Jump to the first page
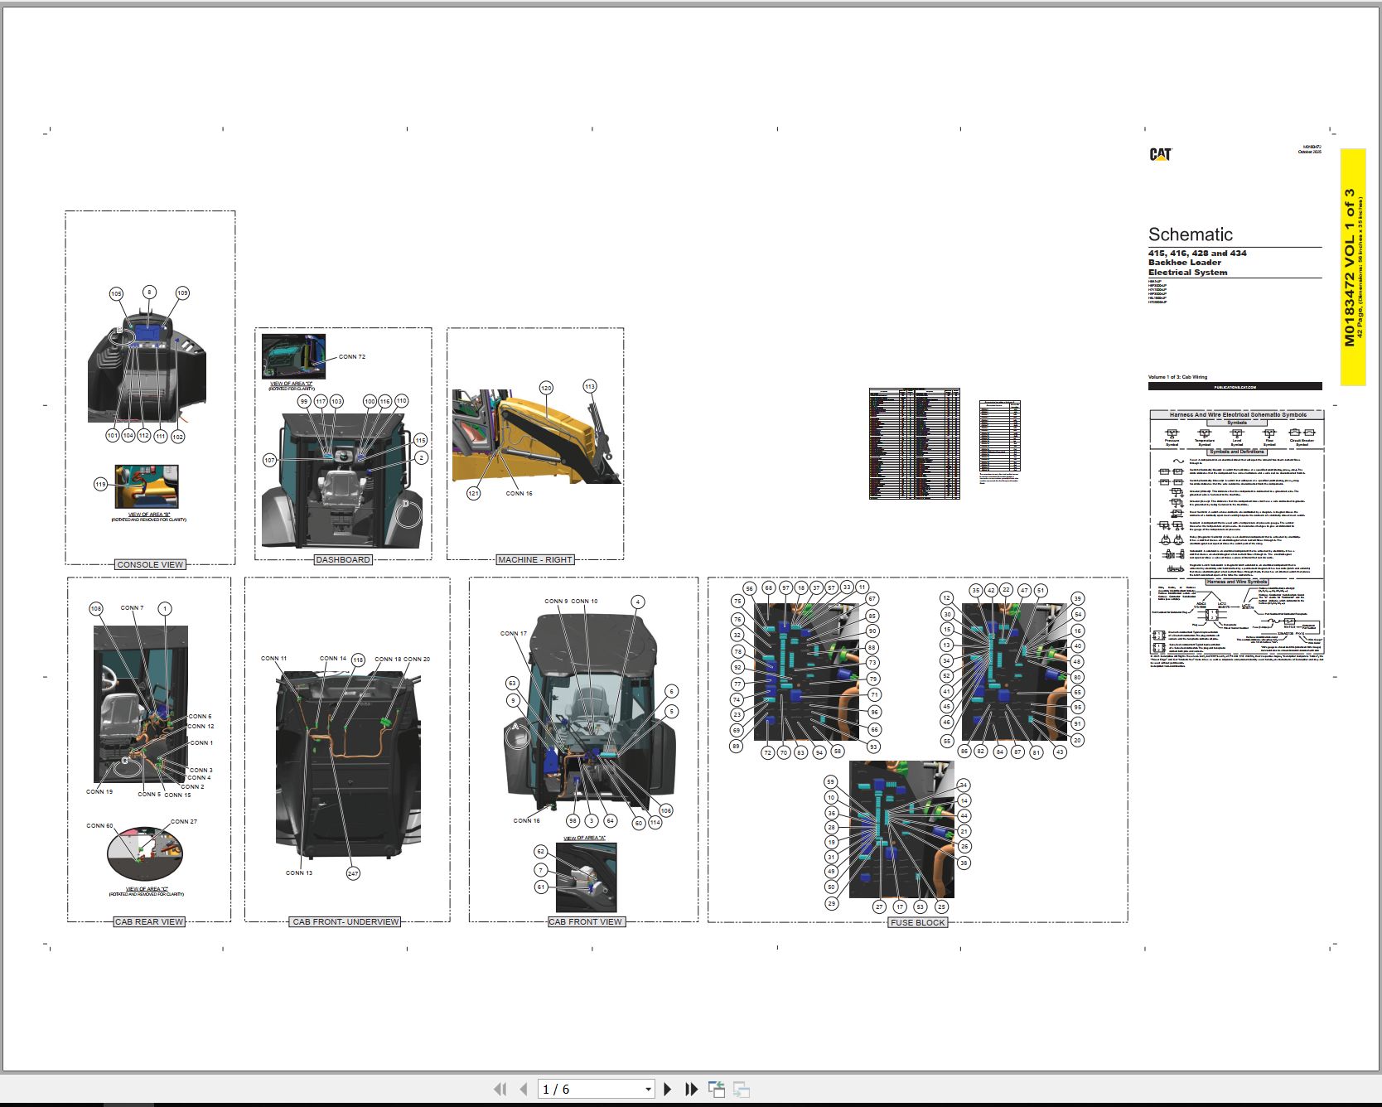Image resolution: width=1382 pixels, height=1107 pixels. click(x=500, y=1090)
